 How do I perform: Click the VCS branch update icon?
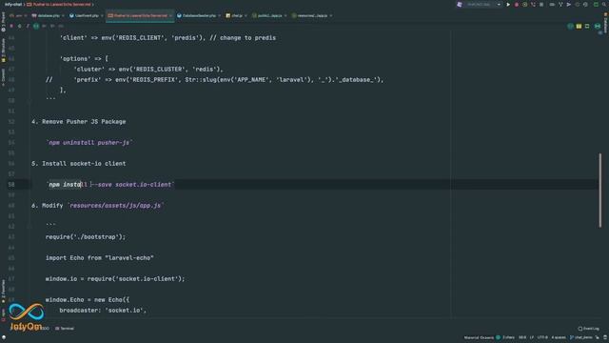(560, 5)
